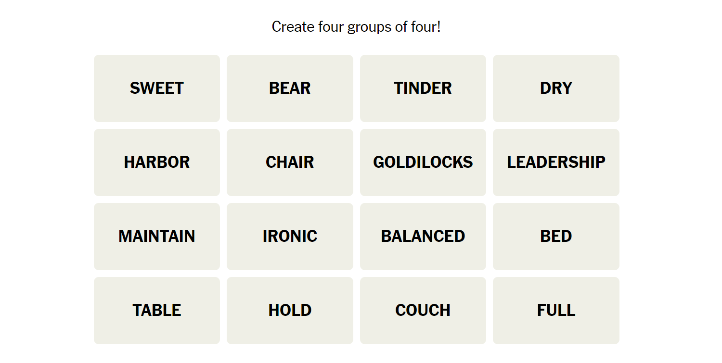Select the HARBOR word tile
This screenshot has width=722, height=363.
tap(157, 163)
